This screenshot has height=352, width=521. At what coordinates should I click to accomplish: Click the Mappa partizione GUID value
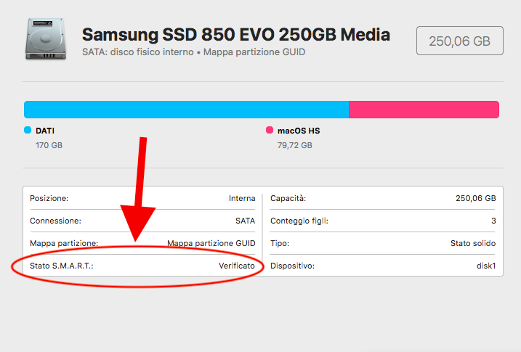pyautogui.click(x=211, y=244)
